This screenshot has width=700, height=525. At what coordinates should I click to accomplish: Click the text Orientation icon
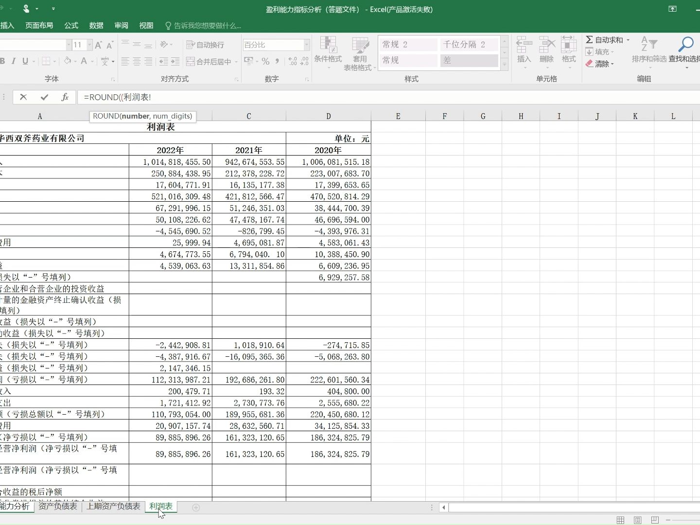coord(164,44)
